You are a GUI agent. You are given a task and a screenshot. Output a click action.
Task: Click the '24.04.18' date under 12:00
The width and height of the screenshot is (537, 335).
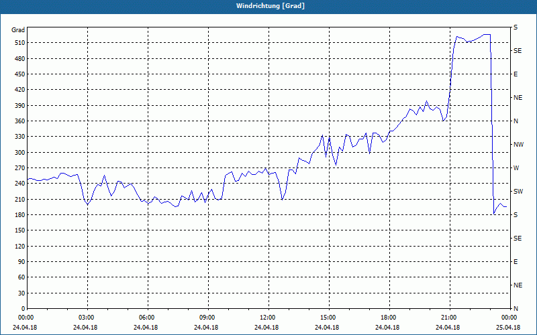(x=266, y=328)
